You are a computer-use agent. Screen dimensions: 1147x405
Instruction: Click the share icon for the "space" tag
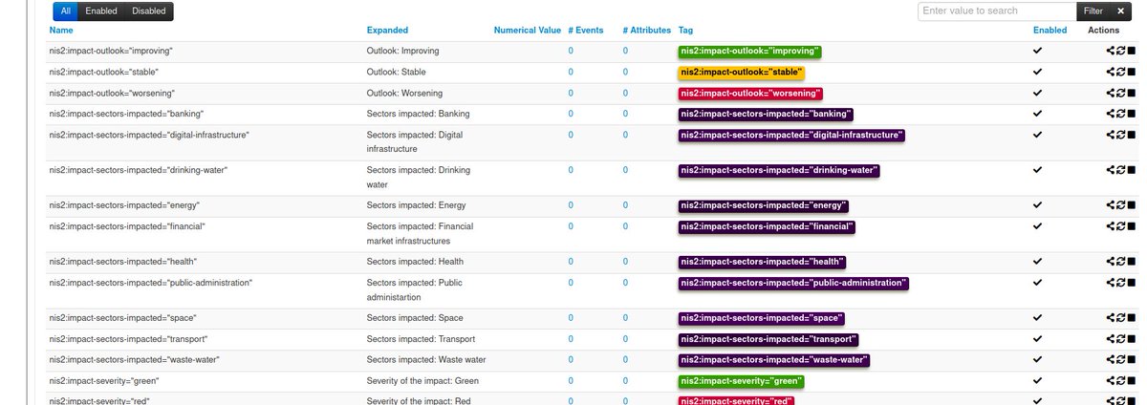click(1111, 317)
